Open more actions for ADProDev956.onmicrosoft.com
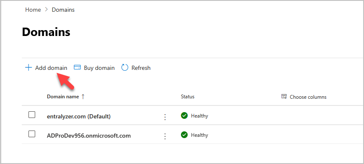 (165, 136)
